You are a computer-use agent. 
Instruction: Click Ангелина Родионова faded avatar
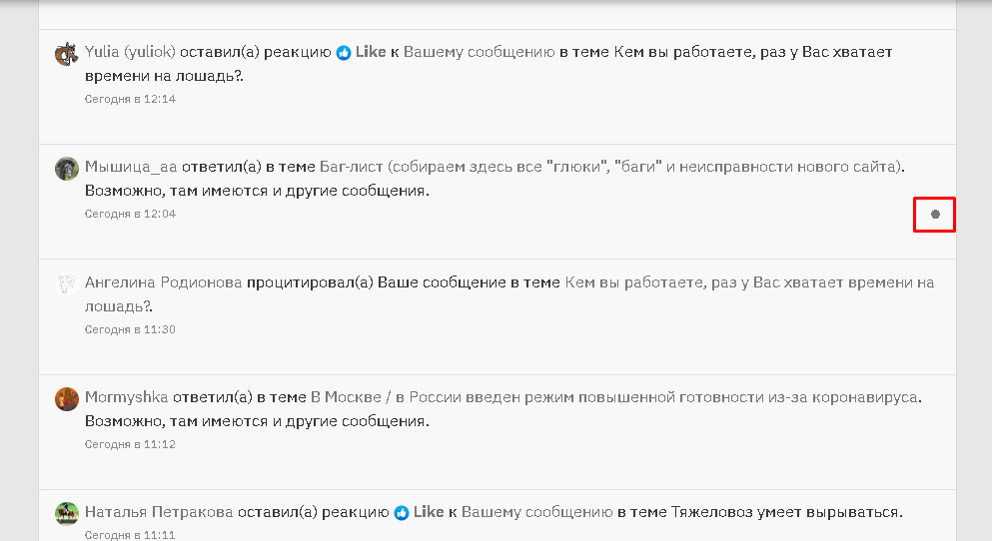(x=66, y=283)
